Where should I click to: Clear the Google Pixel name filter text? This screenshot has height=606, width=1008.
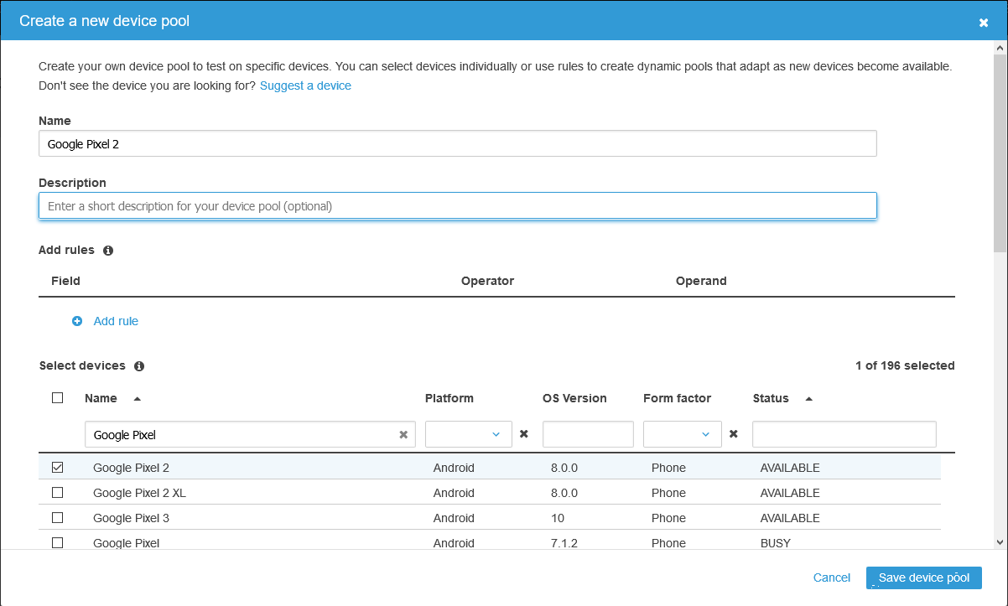403,435
